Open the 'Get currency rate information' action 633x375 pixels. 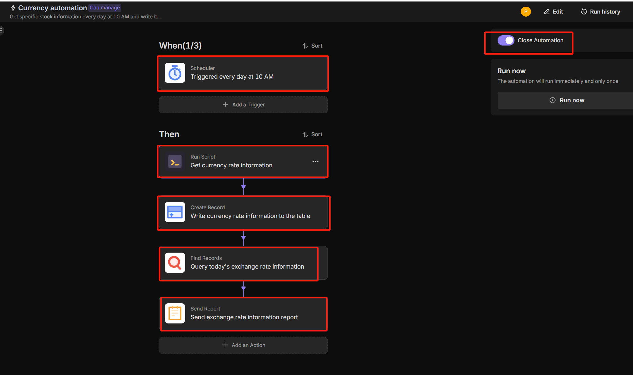[243, 162]
